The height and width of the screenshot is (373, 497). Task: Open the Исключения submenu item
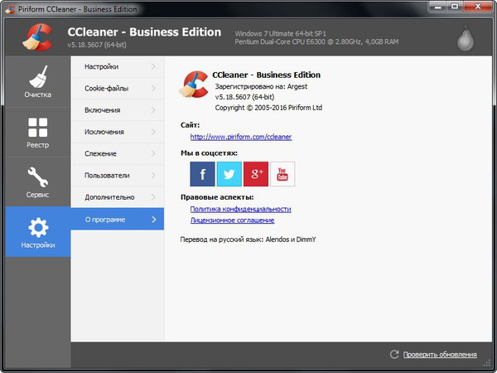click(x=118, y=132)
